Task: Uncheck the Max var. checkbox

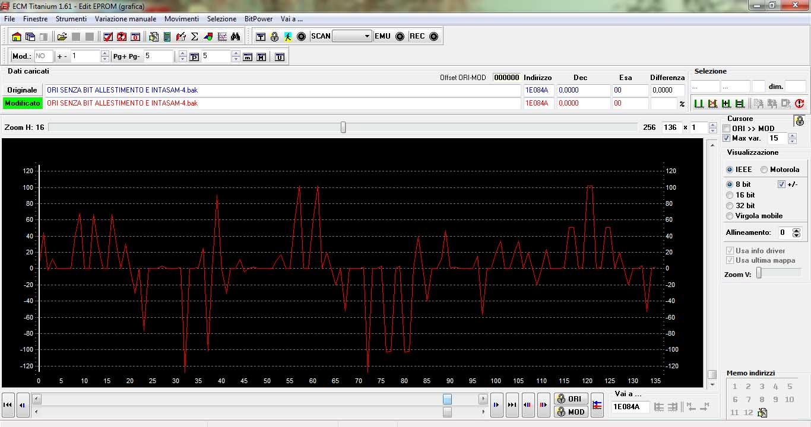Action: (x=727, y=138)
